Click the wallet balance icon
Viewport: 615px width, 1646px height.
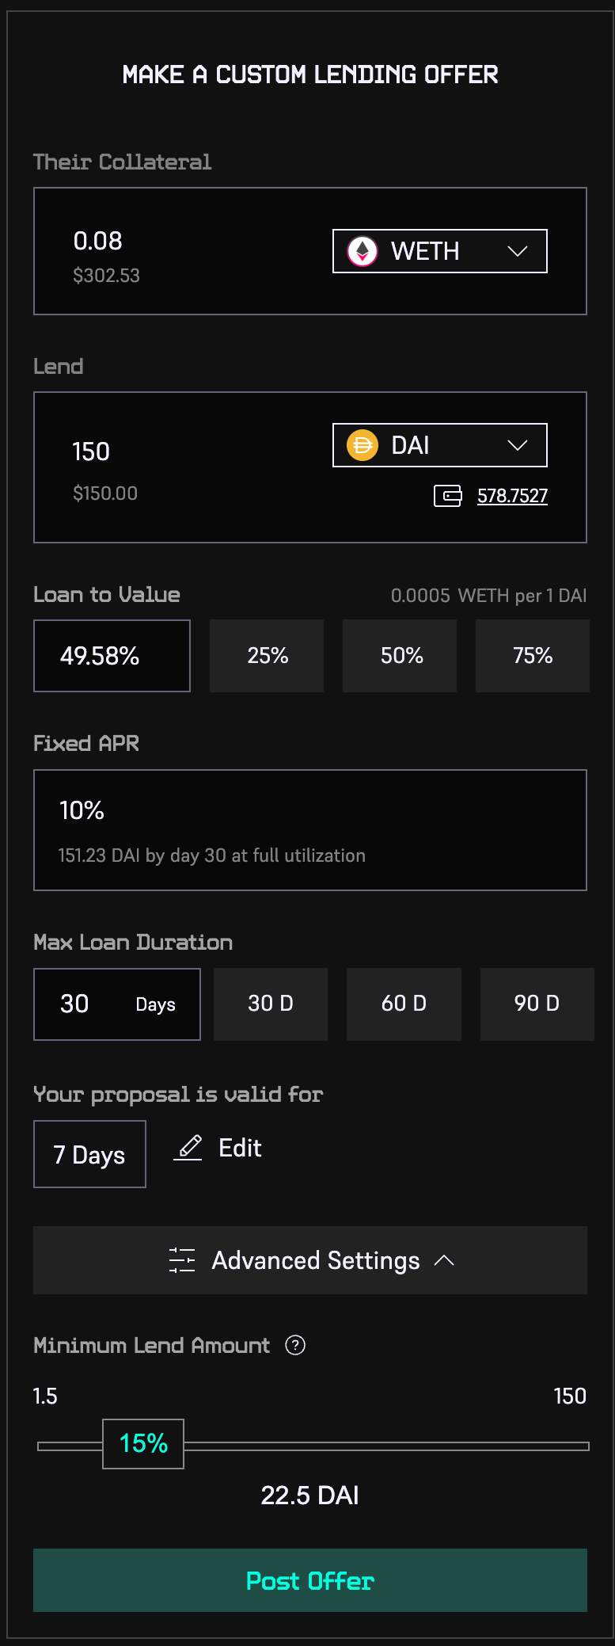[447, 497]
